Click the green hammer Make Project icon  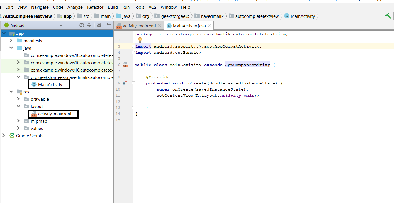388,16
